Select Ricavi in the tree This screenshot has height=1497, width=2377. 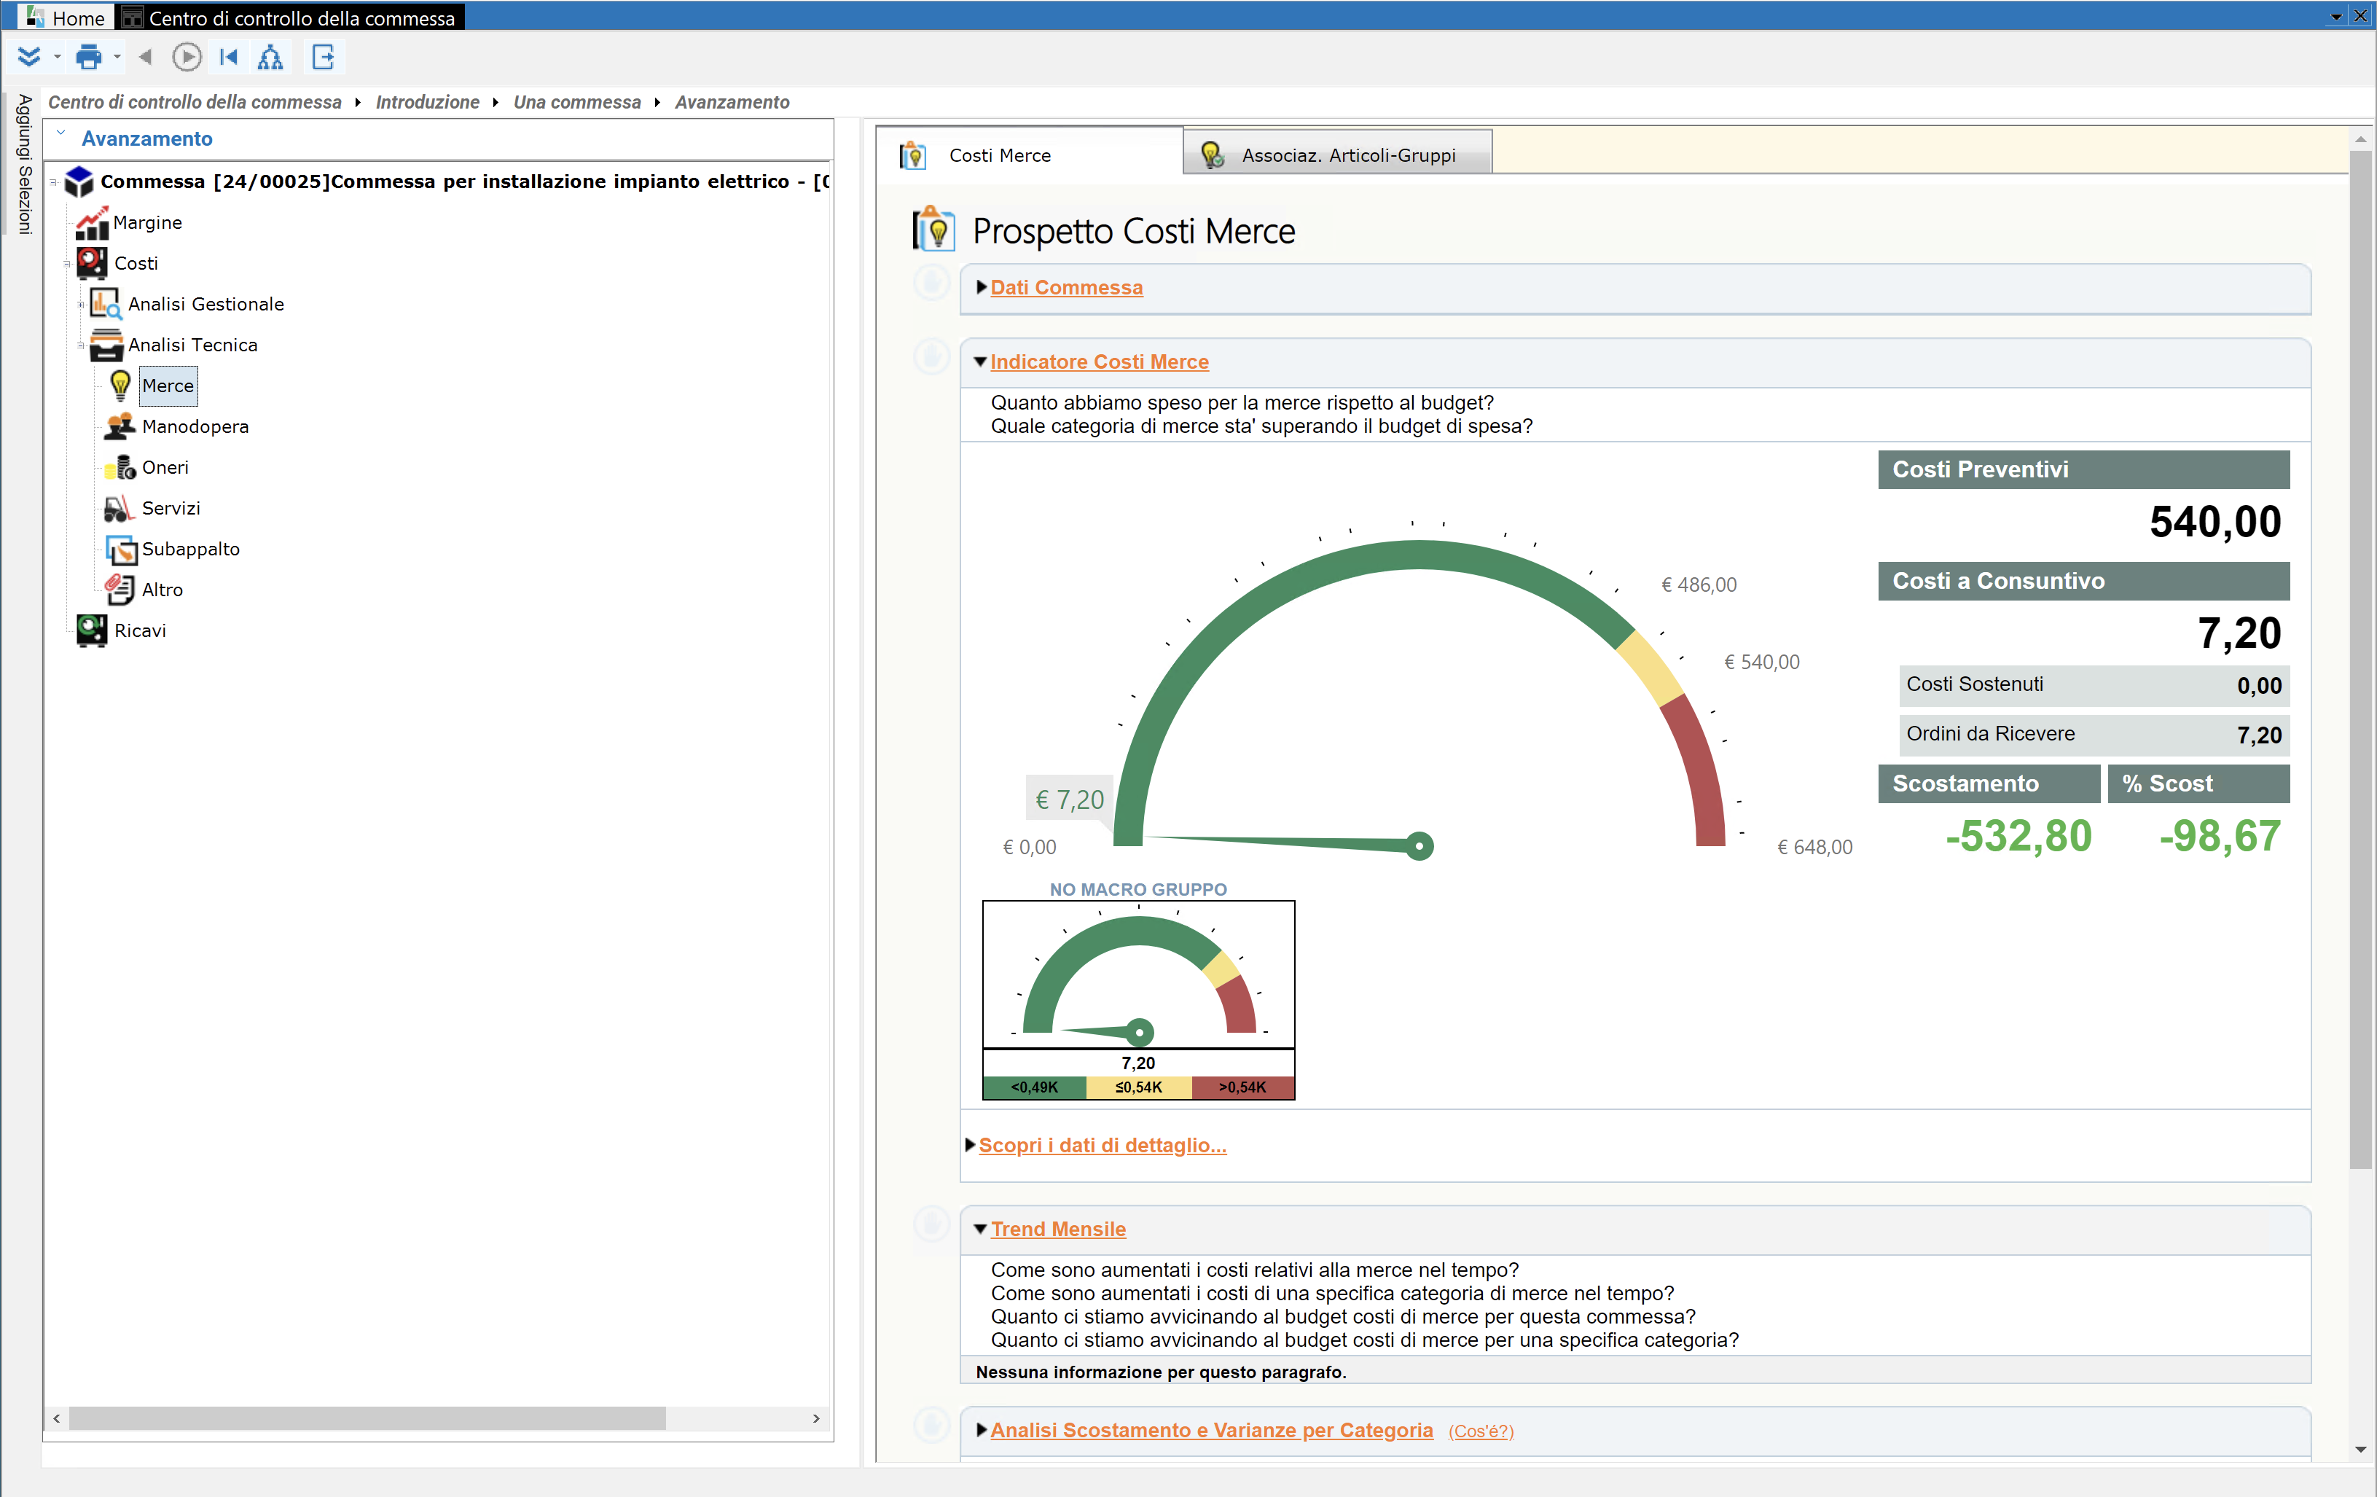pos(140,630)
